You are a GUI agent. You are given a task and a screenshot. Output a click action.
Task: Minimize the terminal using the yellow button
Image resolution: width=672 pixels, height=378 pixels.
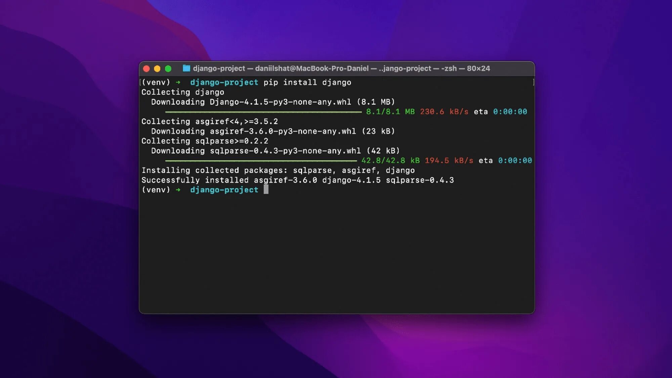(157, 69)
